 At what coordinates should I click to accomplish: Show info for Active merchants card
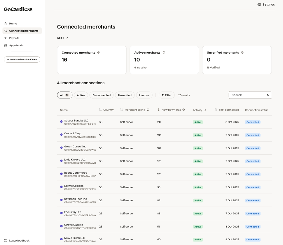tap(164, 52)
